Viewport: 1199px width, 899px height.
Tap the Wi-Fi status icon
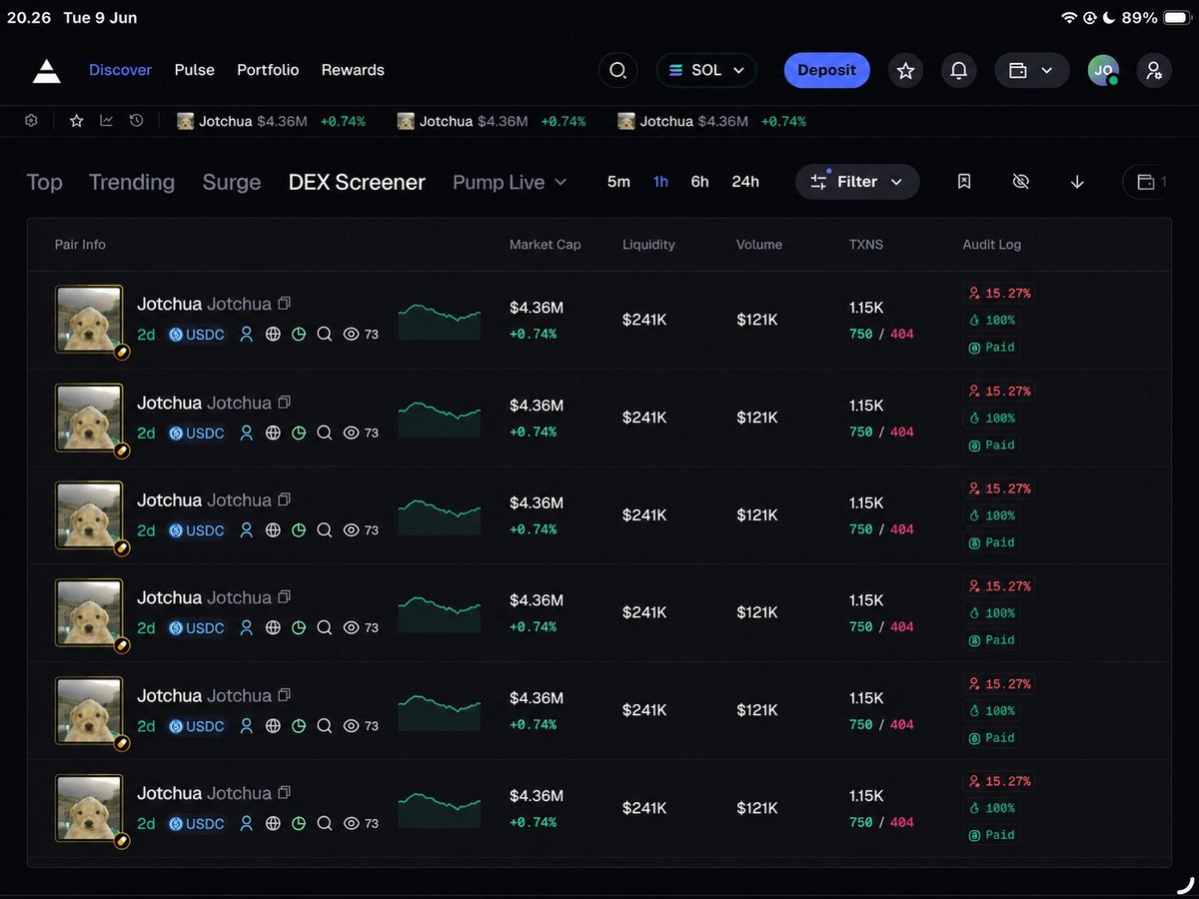click(1068, 18)
